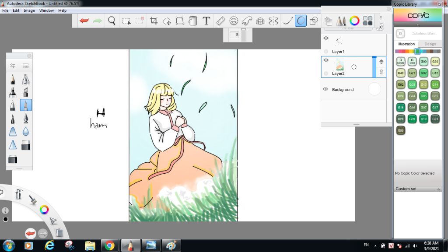Click the brush size value field 5

click(235, 35)
